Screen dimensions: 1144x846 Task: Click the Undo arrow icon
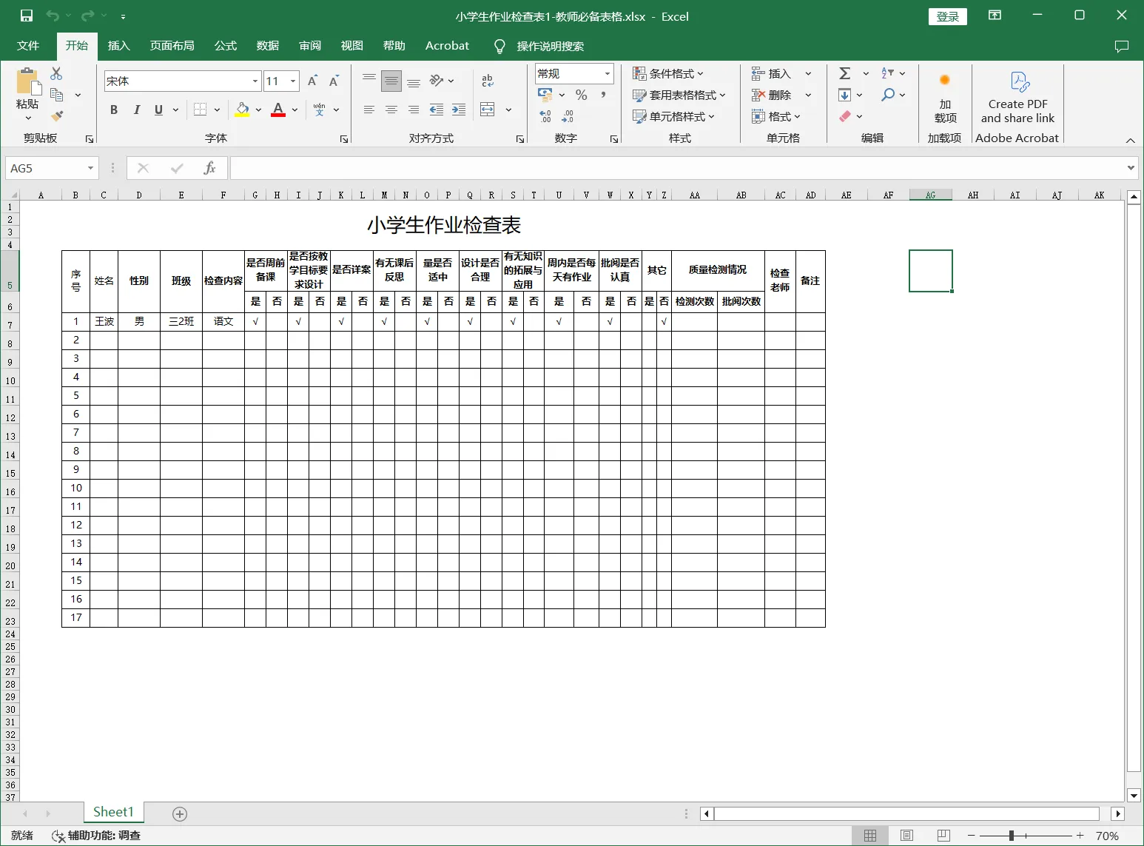53,16
